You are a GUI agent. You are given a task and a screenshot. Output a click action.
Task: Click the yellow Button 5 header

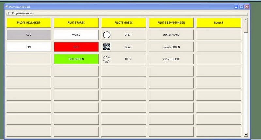coord(219,23)
